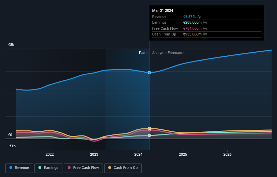Click the Earnings row label in tooltip
The width and height of the screenshot is (277, 177).
(x=159, y=22)
